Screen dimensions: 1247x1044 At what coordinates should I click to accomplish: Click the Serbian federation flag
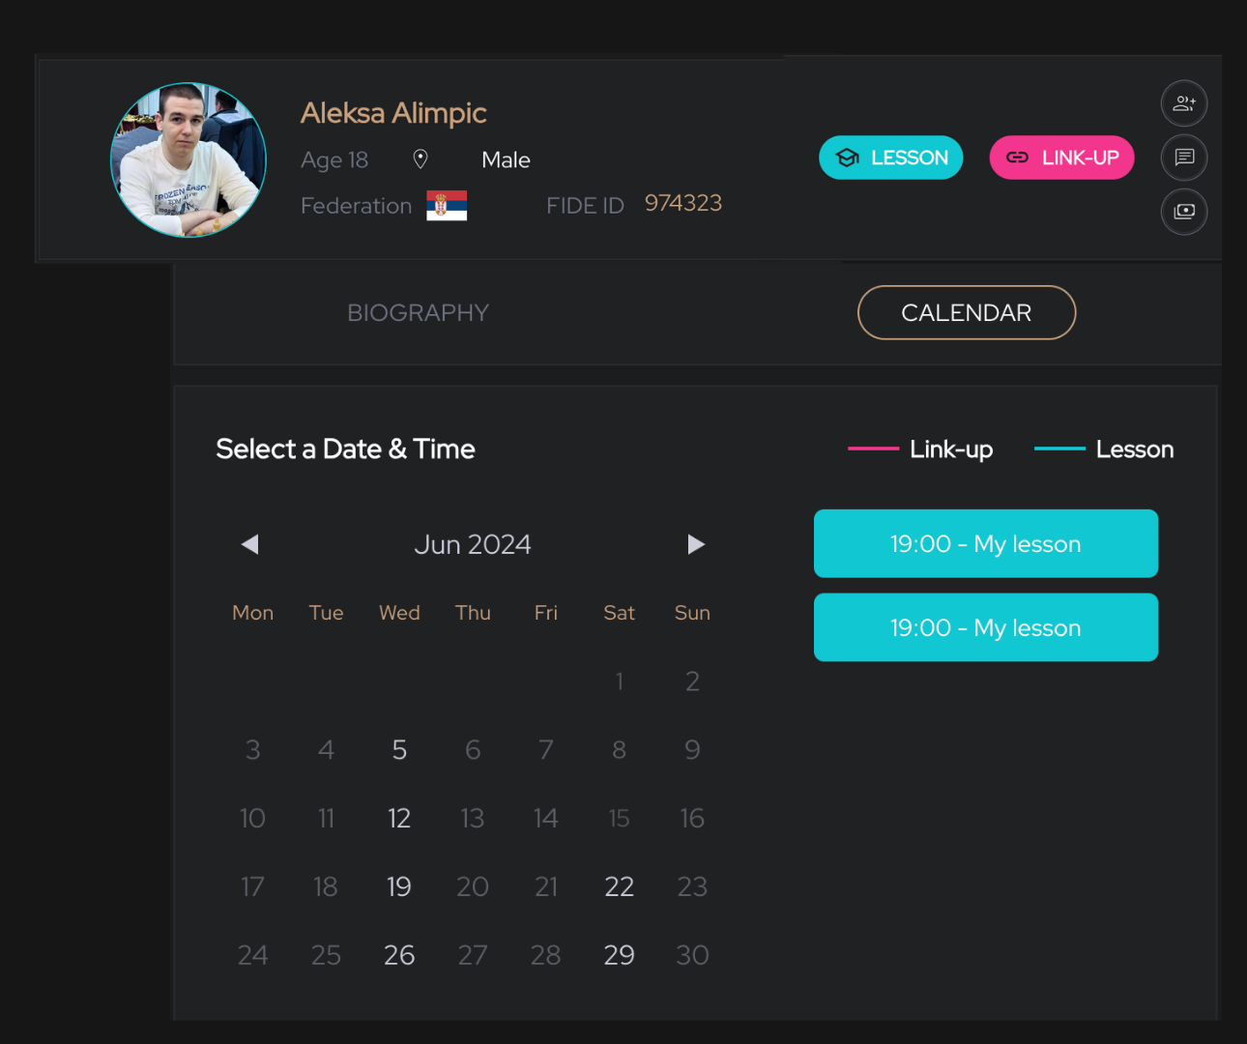pyautogui.click(x=447, y=205)
